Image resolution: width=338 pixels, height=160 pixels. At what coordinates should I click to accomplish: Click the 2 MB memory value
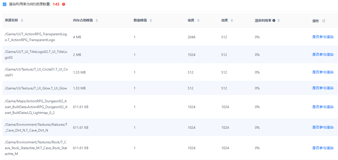coord(77,55)
